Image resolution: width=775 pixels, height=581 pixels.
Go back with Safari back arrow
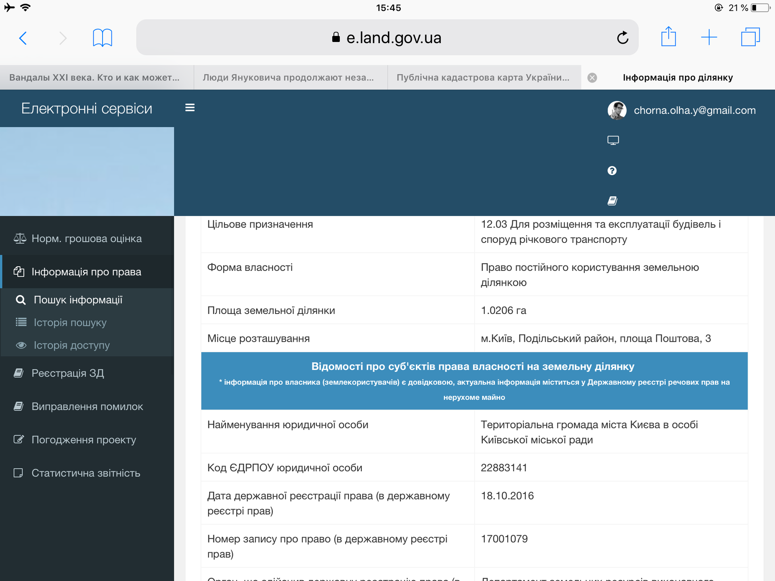[x=23, y=38]
